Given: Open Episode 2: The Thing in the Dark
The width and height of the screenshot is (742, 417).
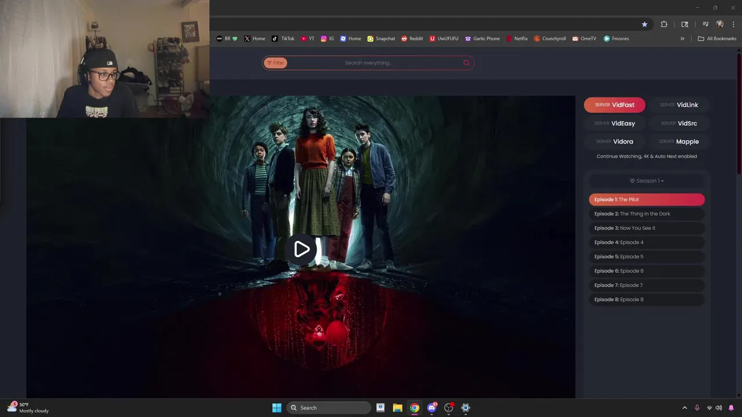Looking at the screenshot, I should point(647,214).
